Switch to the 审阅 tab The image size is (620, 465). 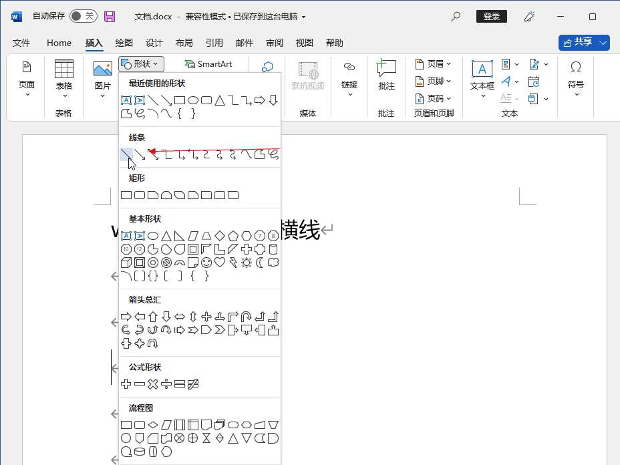(x=275, y=43)
